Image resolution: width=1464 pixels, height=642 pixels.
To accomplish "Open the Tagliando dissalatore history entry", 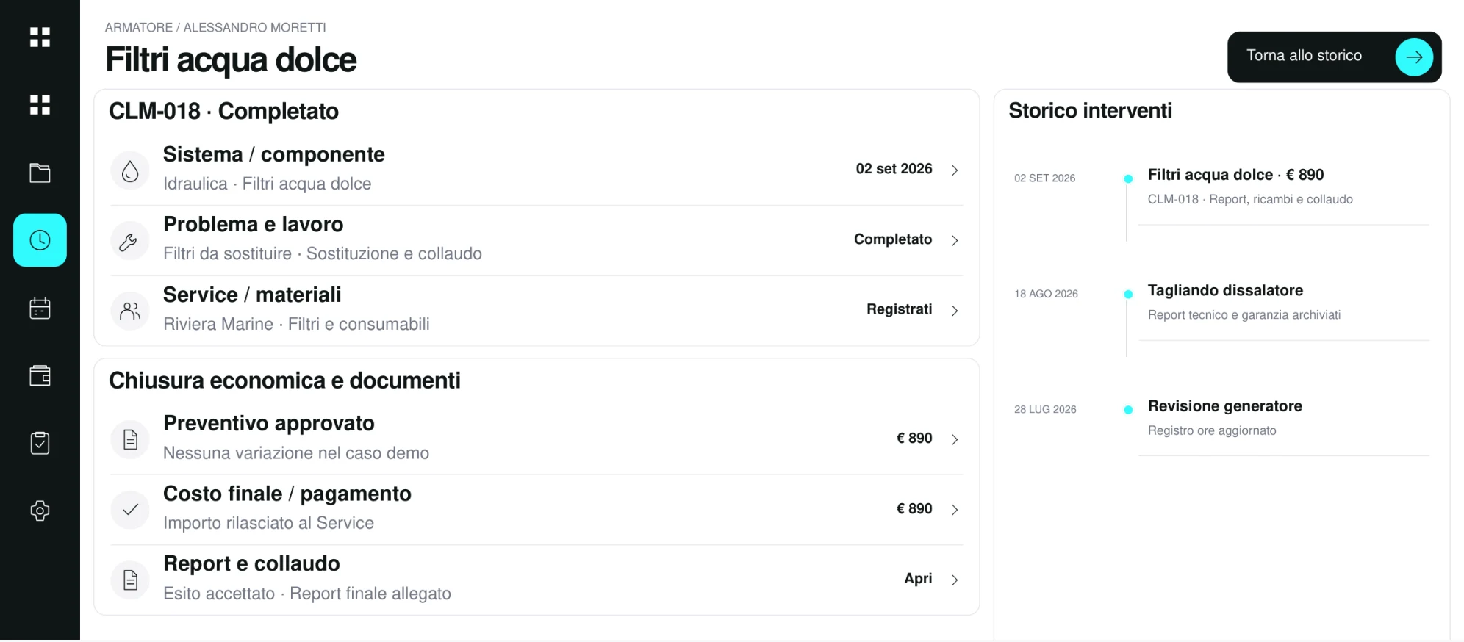I will click(x=1283, y=302).
